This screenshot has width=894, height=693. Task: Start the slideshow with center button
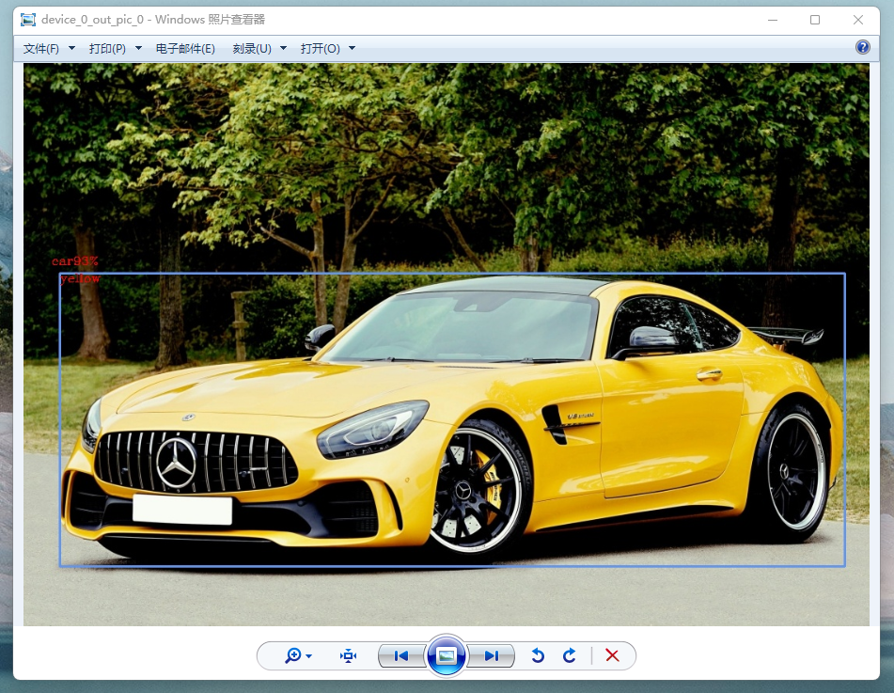pos(447,656)
